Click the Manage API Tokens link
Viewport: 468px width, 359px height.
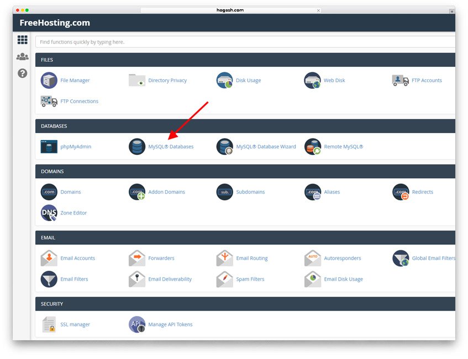coord(170,324)
